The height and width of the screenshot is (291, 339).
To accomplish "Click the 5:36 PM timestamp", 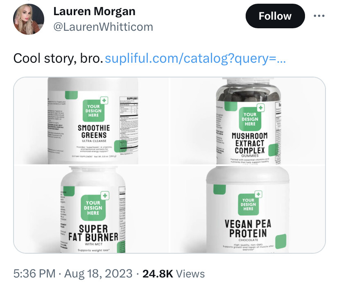I will [34, 273].
